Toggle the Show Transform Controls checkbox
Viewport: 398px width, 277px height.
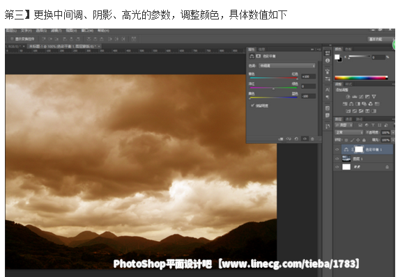tap(12, 39)
